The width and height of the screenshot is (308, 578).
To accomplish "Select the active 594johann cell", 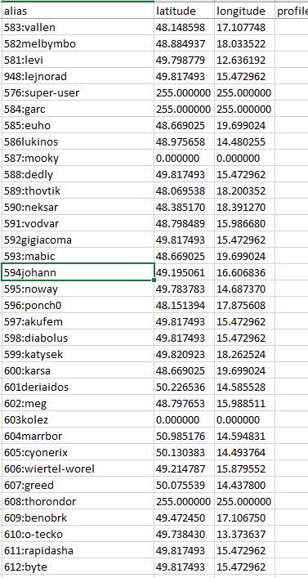I will 78,273.
